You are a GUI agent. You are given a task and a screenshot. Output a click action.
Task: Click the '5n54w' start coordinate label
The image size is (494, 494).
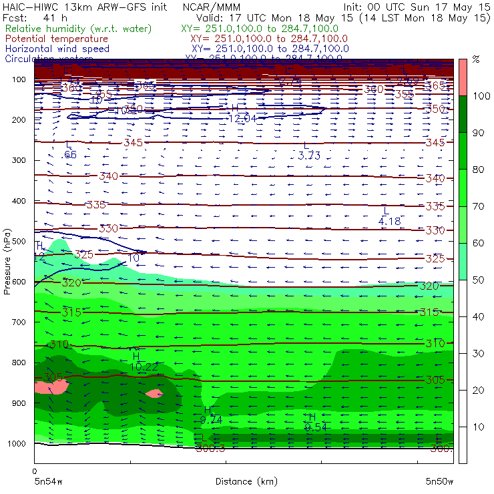(48, 481)
